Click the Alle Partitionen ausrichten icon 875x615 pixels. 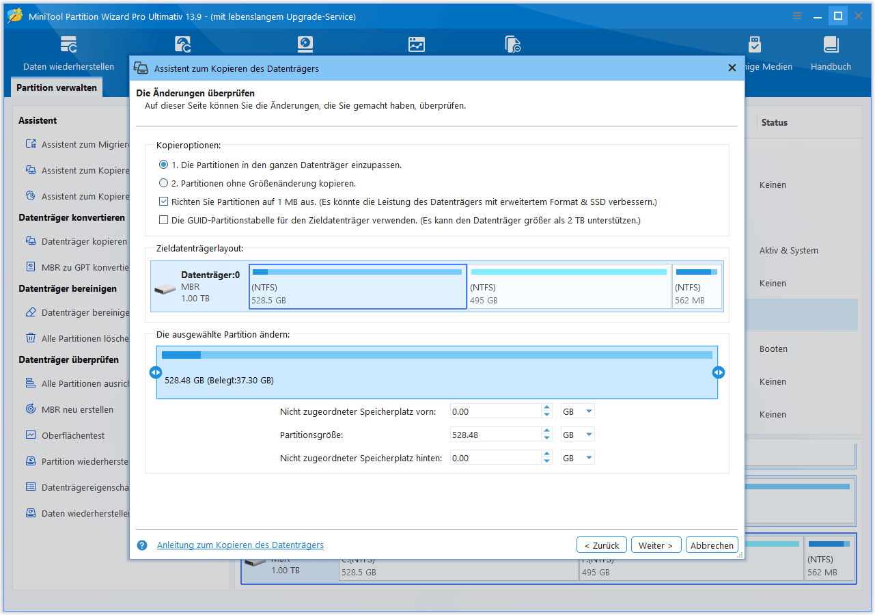point(30,383)
